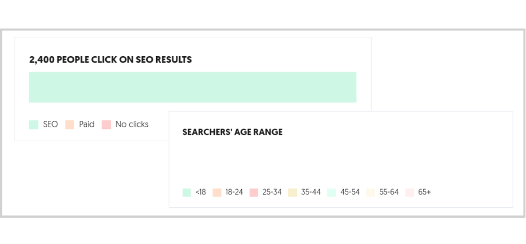Click the 65+ age range swatch
The width and height of the screenshot is (526, 244).
410,193
